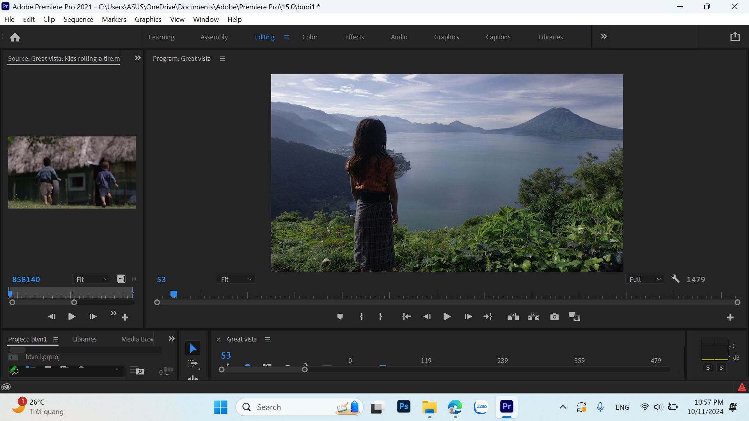
Task: Click the Go to In button
Action: pyautogui.click(x=406, y=317)
